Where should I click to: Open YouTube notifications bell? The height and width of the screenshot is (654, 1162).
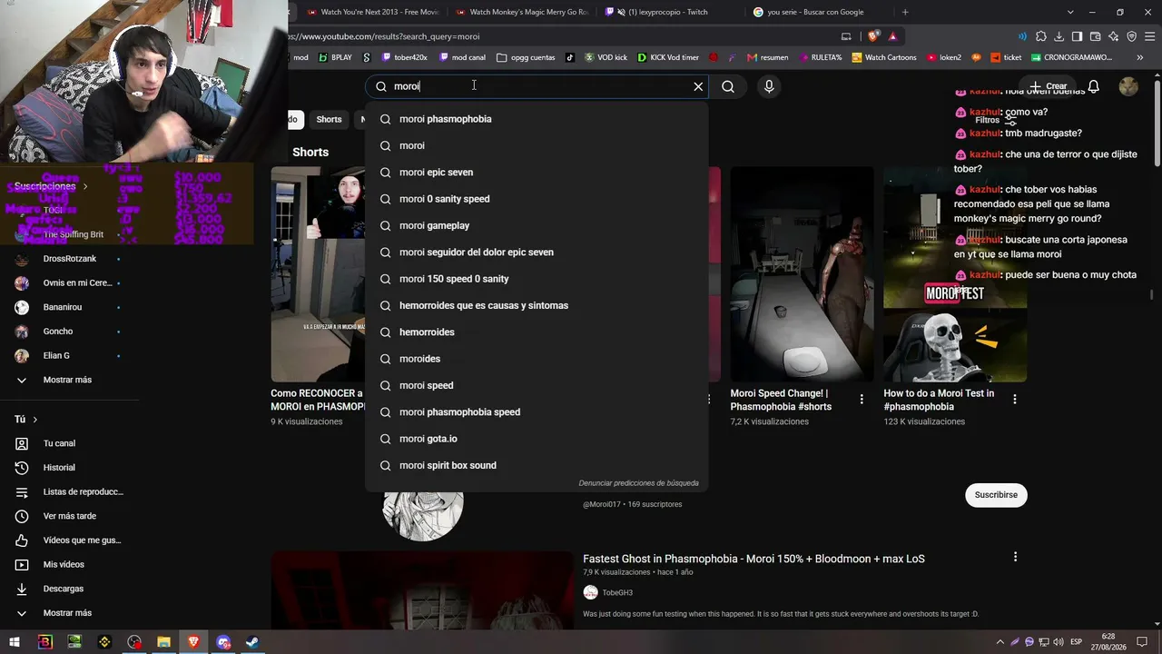[1094, 86]
